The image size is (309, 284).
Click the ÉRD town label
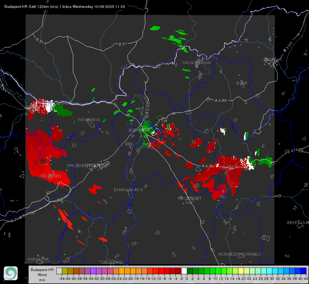click(x=129, y=144)
